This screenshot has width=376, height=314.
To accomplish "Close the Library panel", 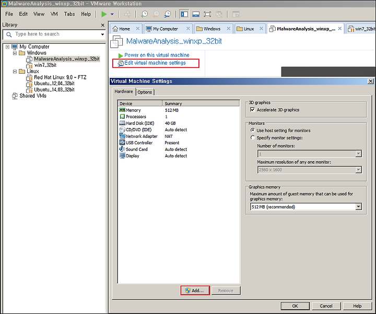I will tap(103, 25).
